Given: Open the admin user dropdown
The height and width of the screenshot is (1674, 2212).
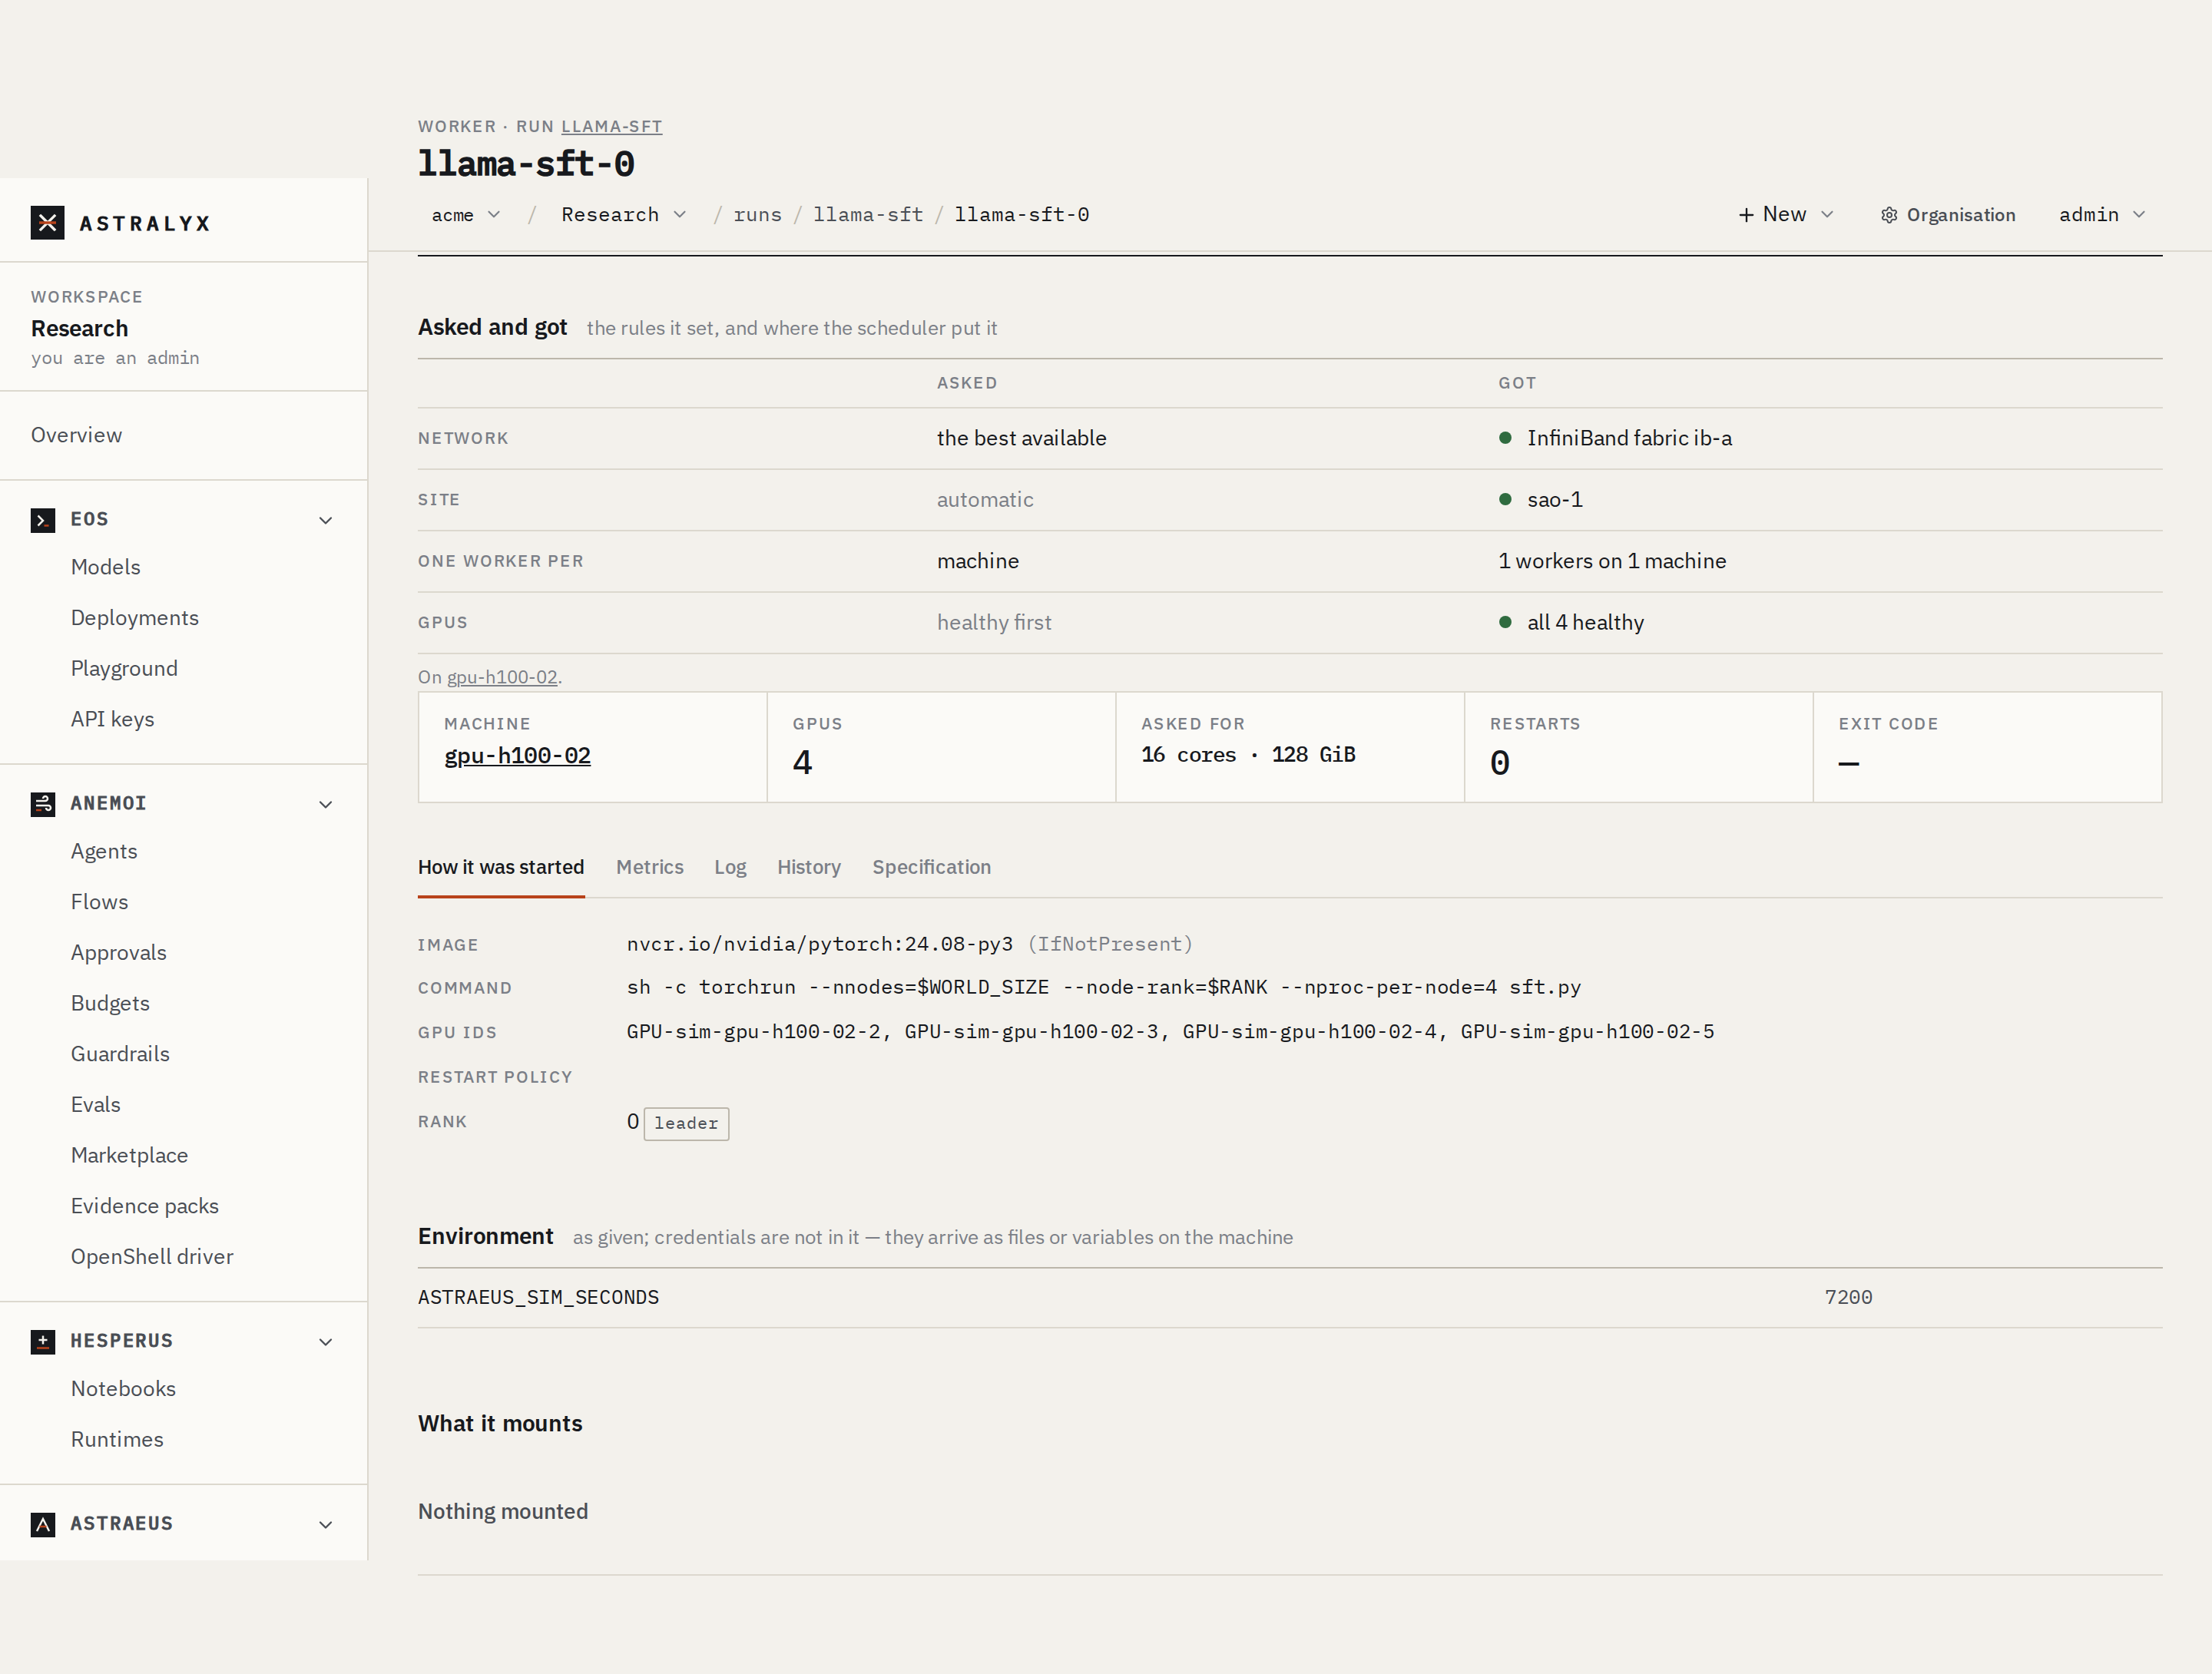Looking at the screenshot, I should 2102,215.
